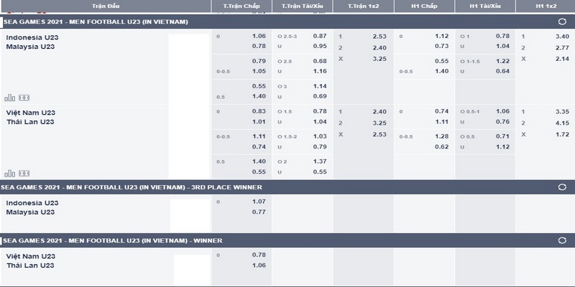
Task: Open Việt Nam U23 in the Winner section
Action: point(30,255)
